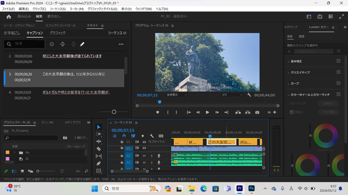Select the Track Select Forward tool
The image size is (348, 195).
99,134
